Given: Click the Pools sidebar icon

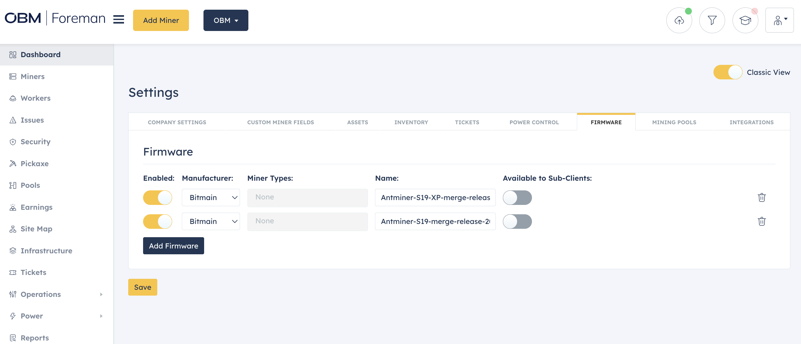Looking at the screenshot, I should click(x=13, y=185).
